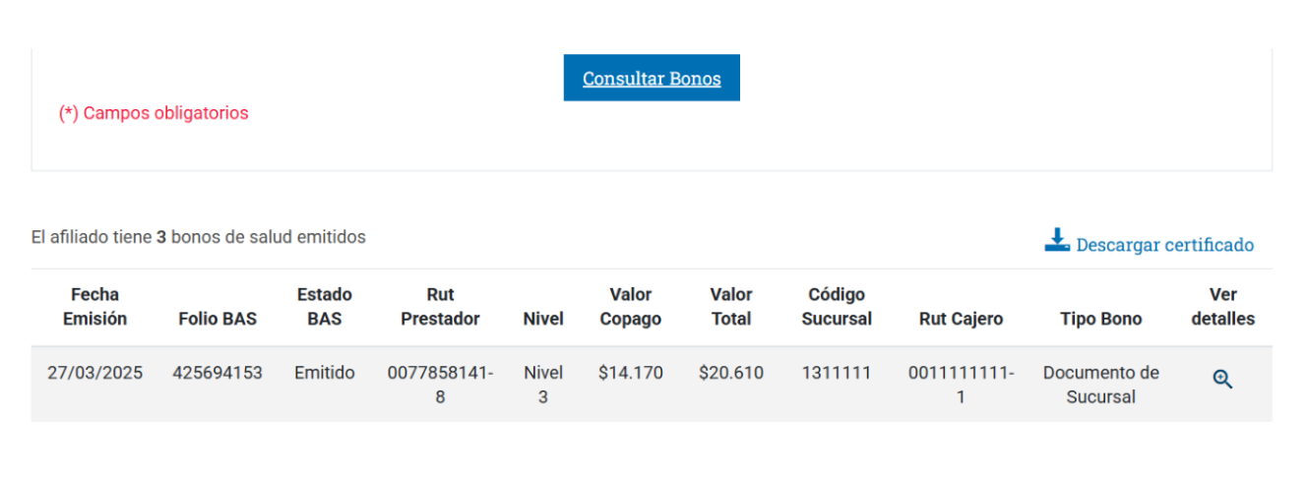Select folio number 425694153 in the table

point(218,373)
